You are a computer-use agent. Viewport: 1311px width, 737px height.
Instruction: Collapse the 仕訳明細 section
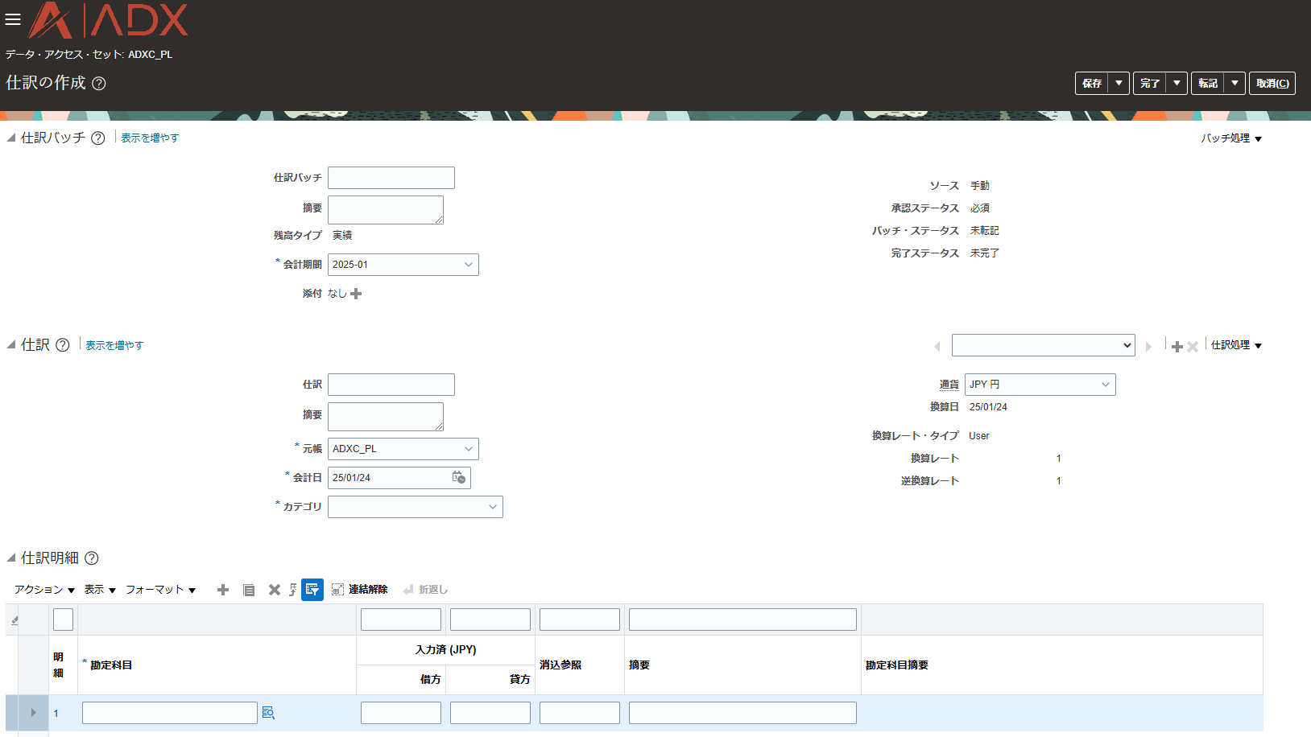(x=11, y=558)
